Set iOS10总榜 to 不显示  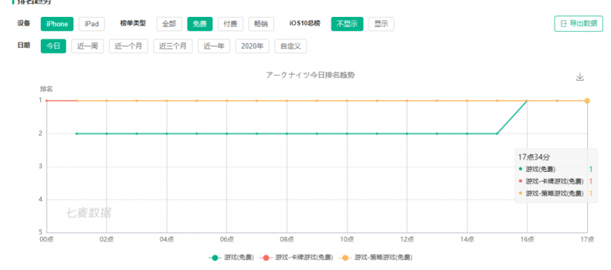347,24
